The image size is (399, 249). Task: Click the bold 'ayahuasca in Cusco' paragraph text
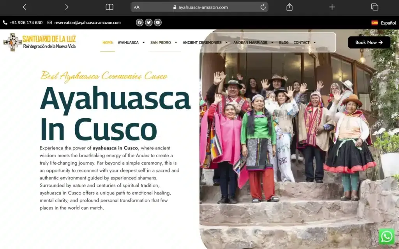[x=115, y=148]
